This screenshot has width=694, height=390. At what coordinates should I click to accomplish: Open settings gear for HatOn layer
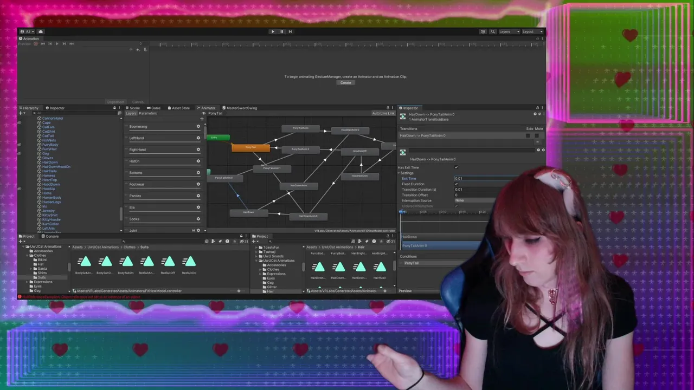tap(198, 161)
